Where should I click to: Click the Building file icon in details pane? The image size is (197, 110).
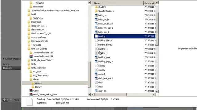[x=30, y=101]
